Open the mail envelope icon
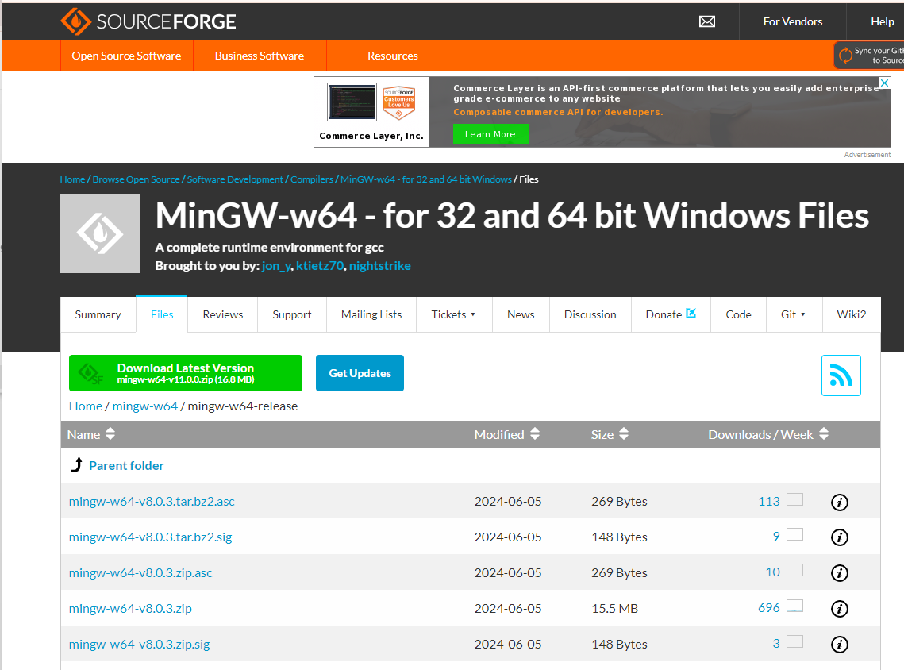904x670 pixels. 707,22
